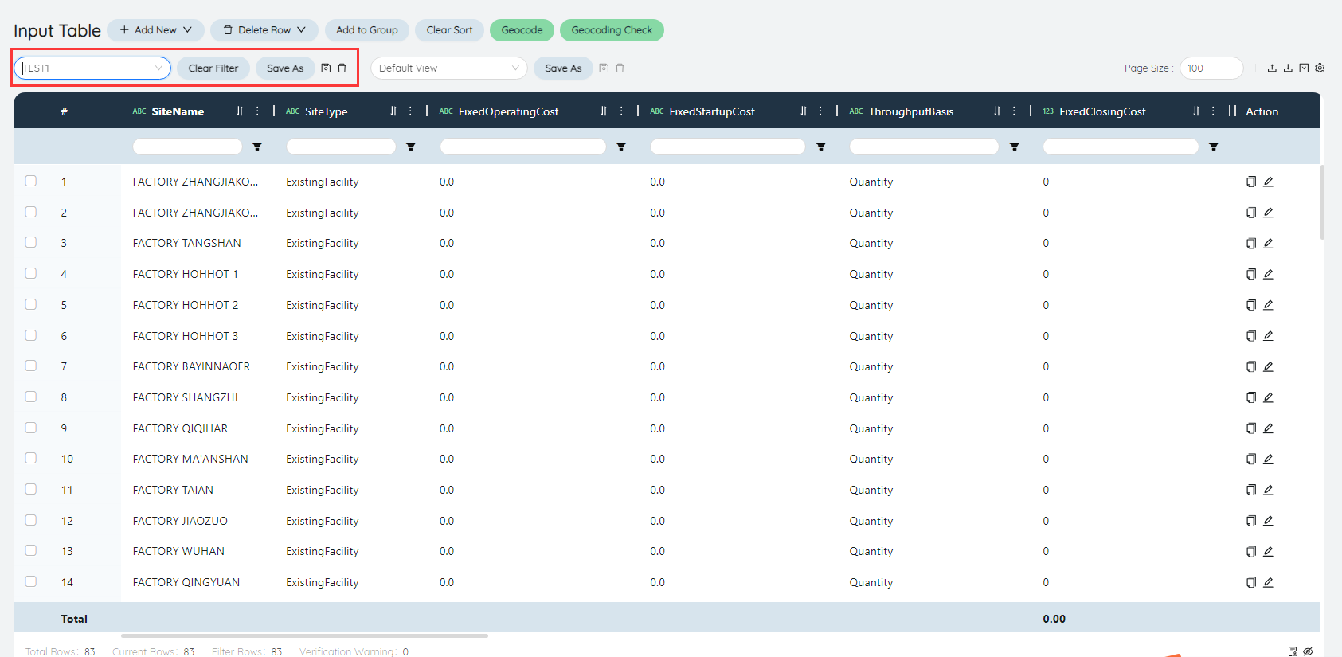
Task: Click the delete filter trash icon beside TEST1
Action: (342, 68)
